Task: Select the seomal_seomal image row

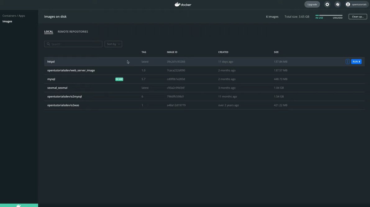Action: [x=204, y=88]
